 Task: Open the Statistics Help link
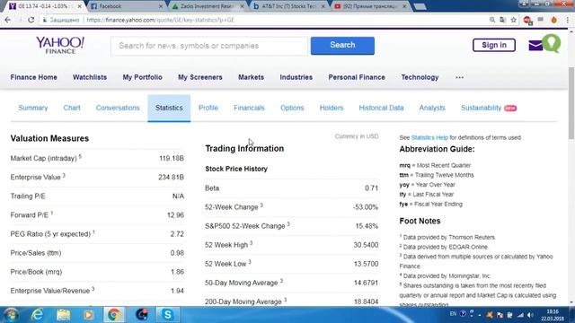point(429,137)
